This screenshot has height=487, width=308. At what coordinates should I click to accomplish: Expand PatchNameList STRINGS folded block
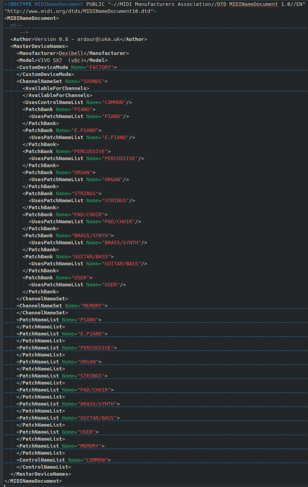point(62,376)
